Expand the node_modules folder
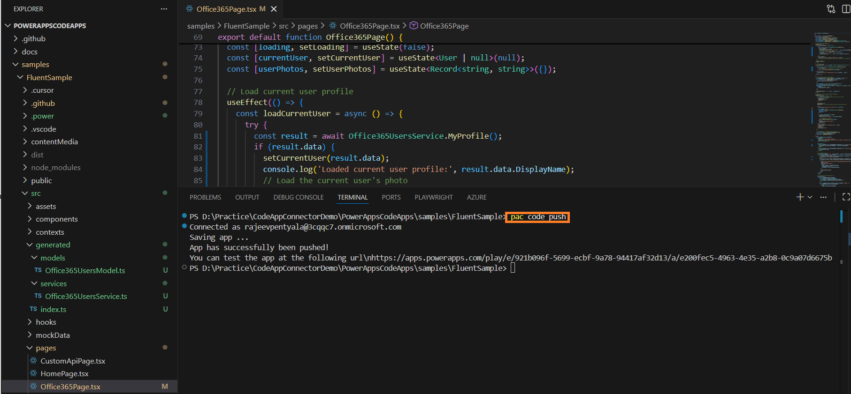 [x=55, y=168]
